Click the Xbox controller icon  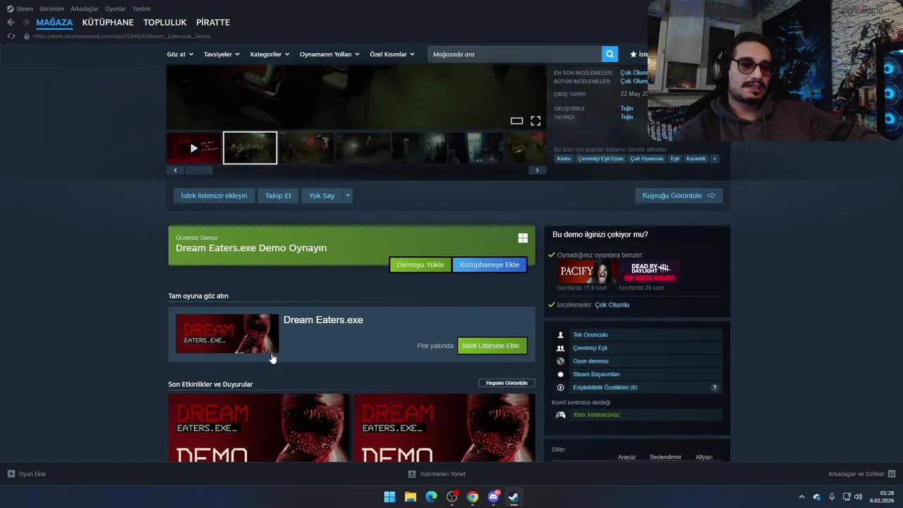click(561, 415)
